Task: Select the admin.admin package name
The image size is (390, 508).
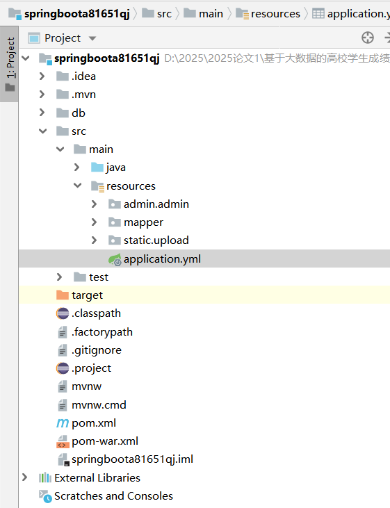Action: 156,204
